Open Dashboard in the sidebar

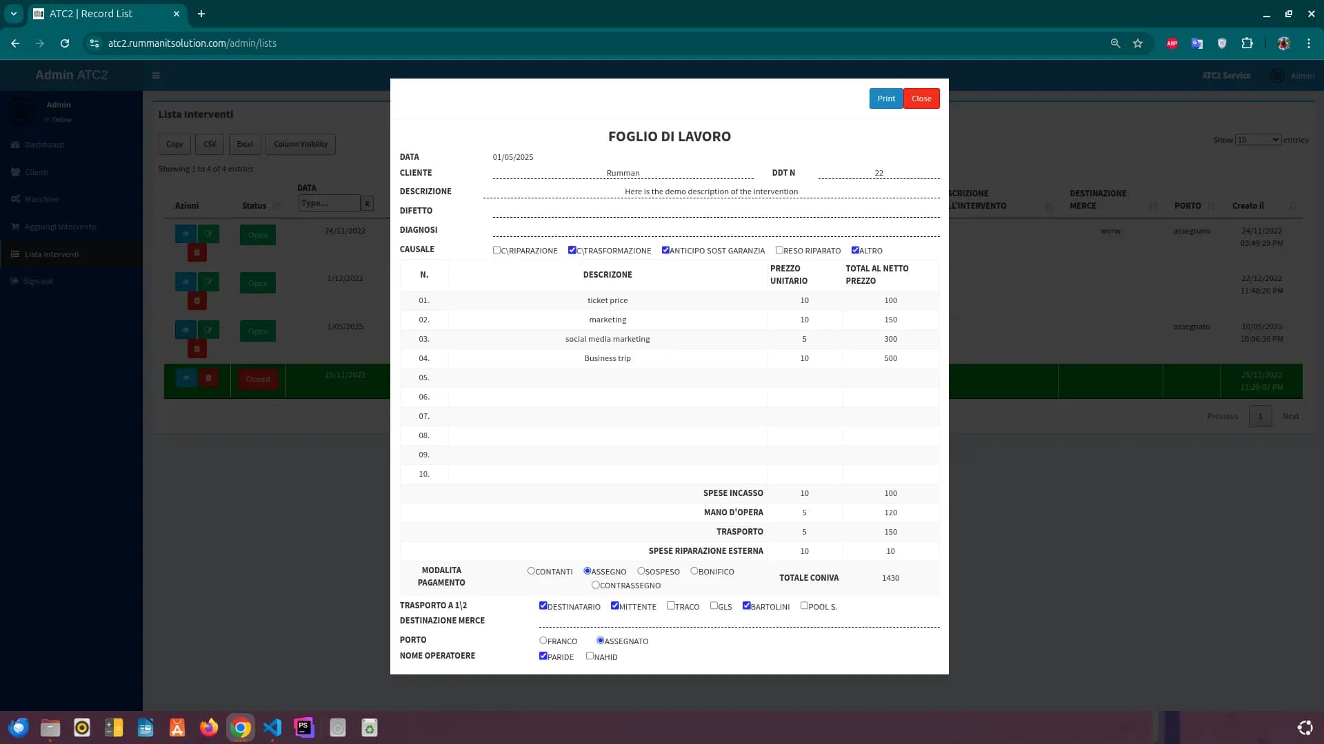pyautogui.click(x=44, y=145)
